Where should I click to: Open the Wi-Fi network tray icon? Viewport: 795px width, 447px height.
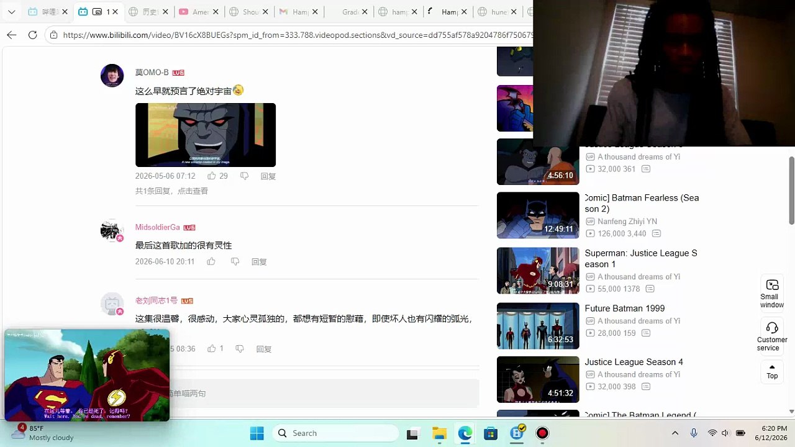[x=712, y=433]
